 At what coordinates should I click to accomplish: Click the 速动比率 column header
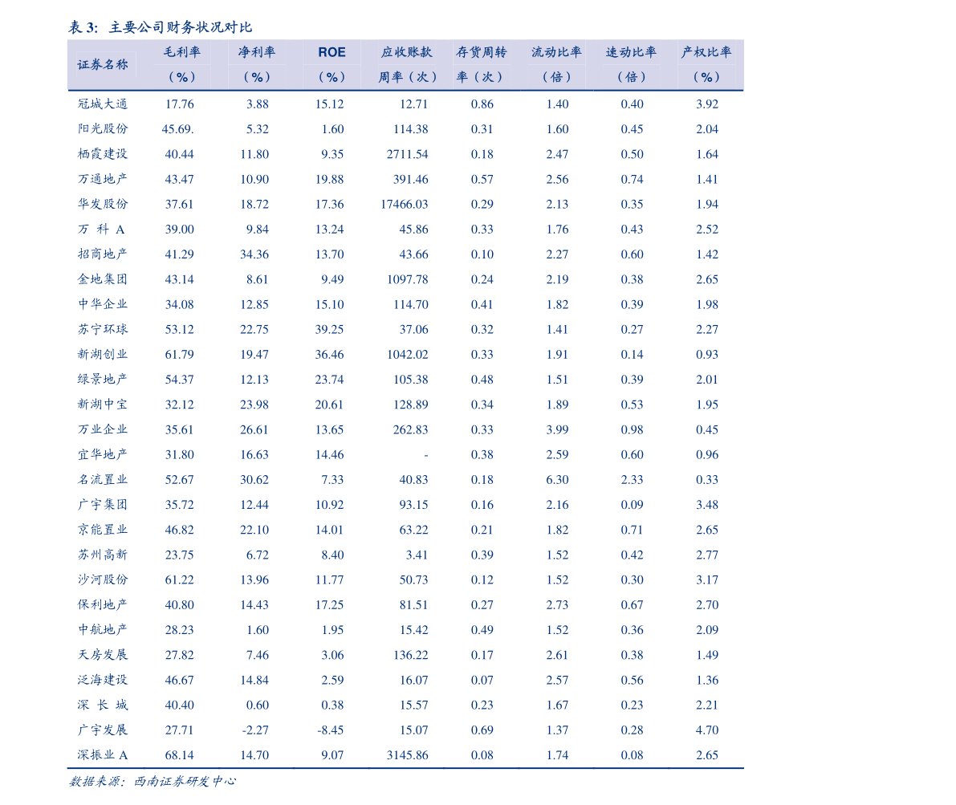[631, 52]
